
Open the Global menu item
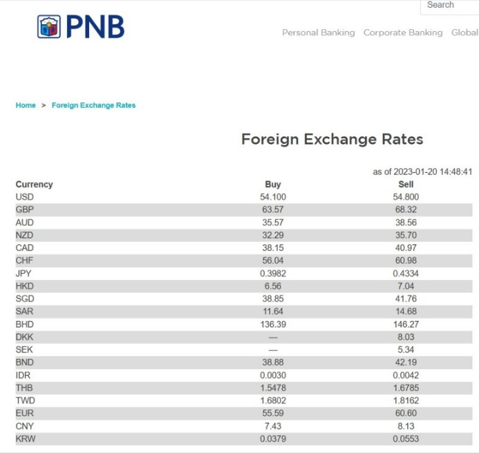coord(465,33)
